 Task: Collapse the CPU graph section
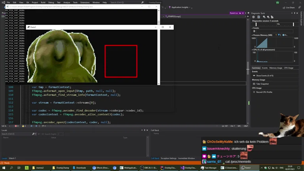(x=252, y=50)
